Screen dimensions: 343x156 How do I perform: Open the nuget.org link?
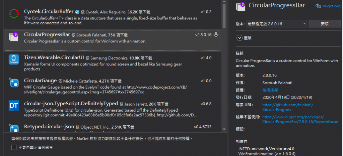click(x=331, y=6)
